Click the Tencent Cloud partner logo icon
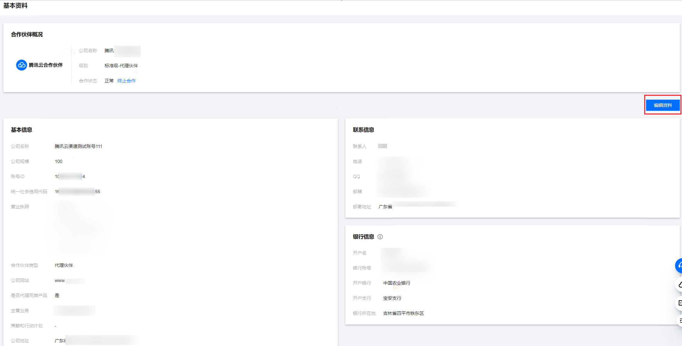The width and height of the screenshot is (682, 346). point(21,65)
